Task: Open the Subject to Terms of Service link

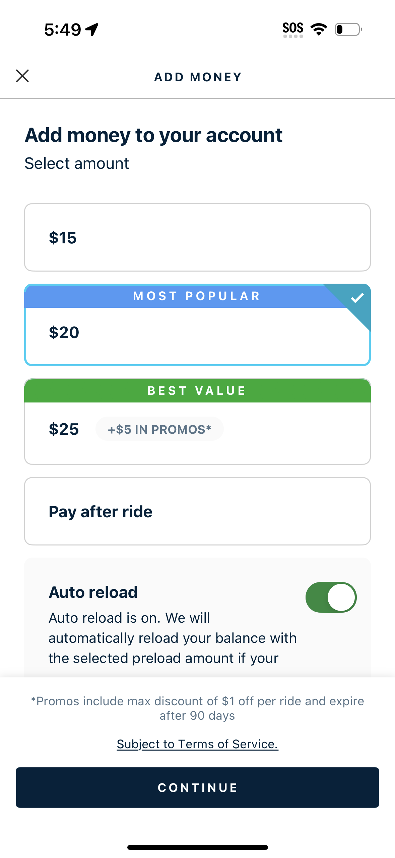Action: tap(197, 744)
